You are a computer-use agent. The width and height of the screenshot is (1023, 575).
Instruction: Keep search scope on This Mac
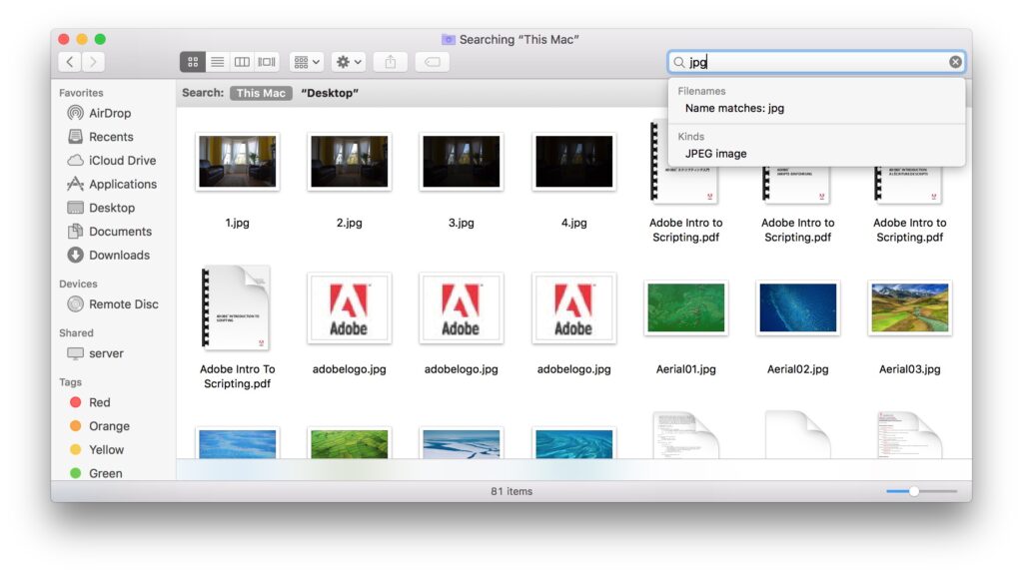[261, 93]
